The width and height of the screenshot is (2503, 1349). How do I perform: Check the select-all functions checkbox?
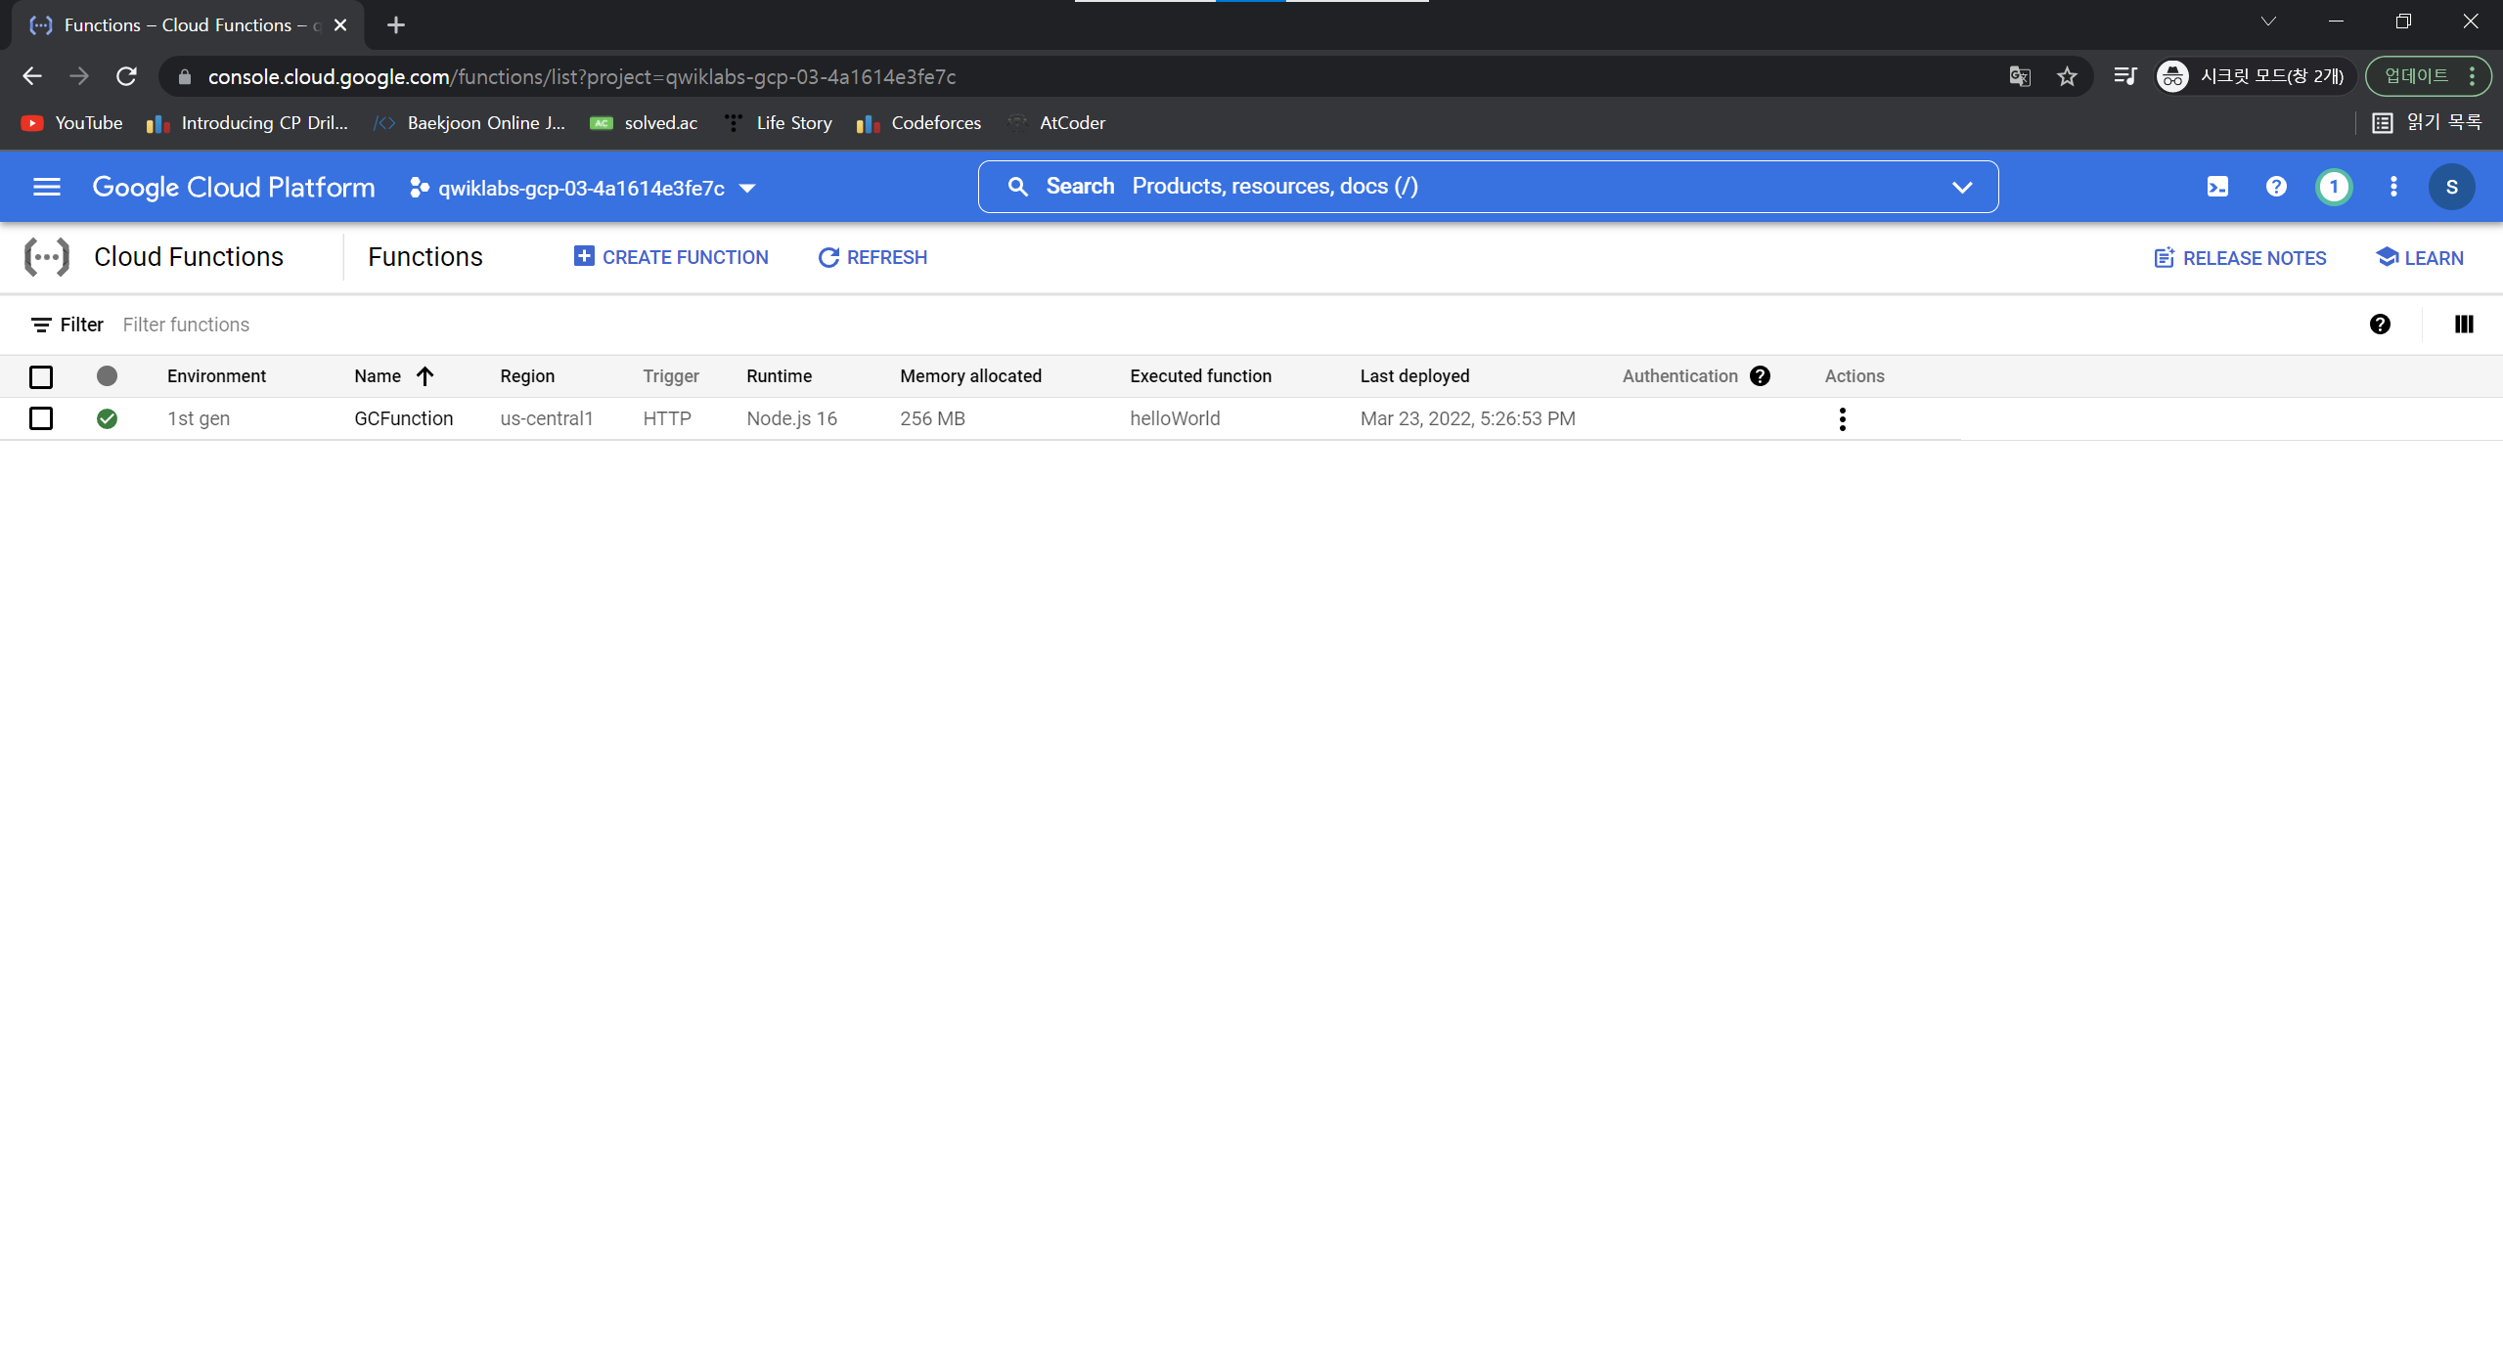41,376
